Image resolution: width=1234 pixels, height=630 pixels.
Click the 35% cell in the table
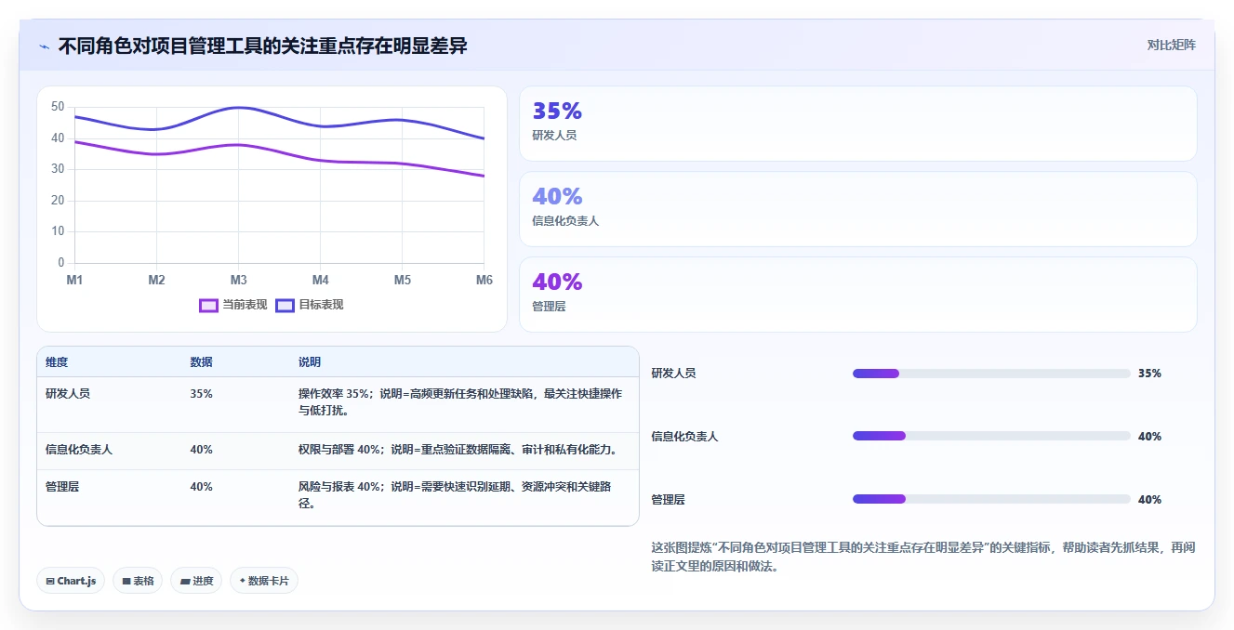tap(201, 393)
